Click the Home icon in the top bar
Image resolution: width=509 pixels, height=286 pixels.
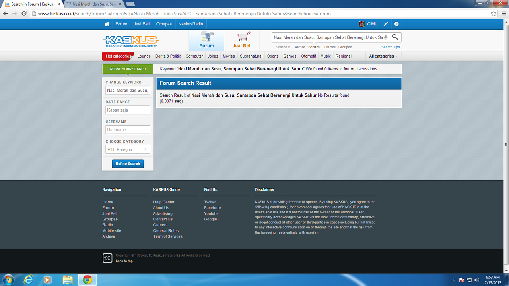[107, 24]
